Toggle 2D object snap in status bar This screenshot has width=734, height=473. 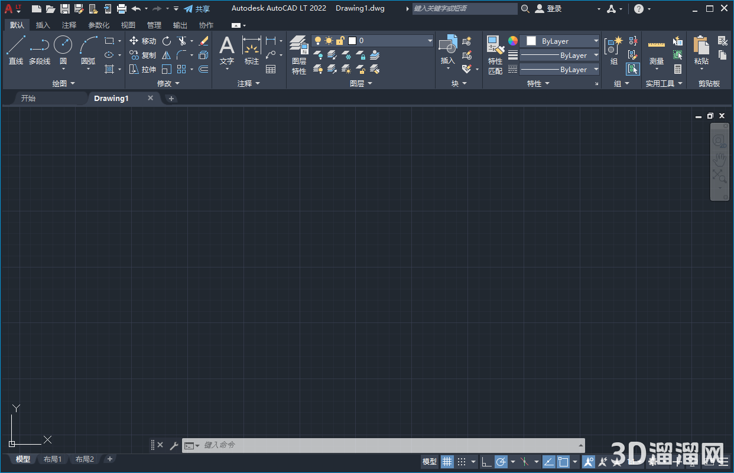pyautogui.click(x=563, y=461)
